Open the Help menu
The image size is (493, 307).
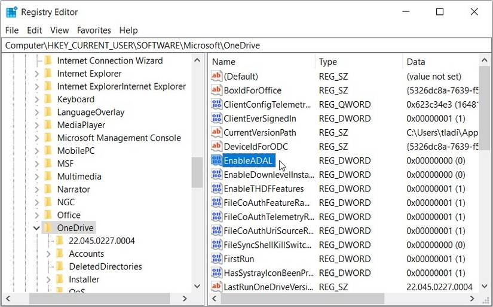128,31
